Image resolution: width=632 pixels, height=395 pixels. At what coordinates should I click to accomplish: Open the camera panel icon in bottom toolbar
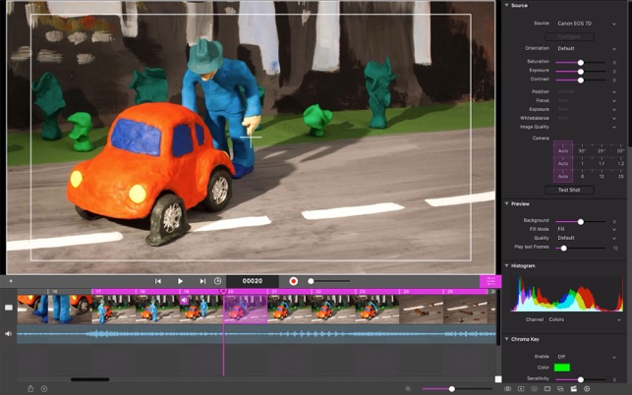click(x=508, y=388)
